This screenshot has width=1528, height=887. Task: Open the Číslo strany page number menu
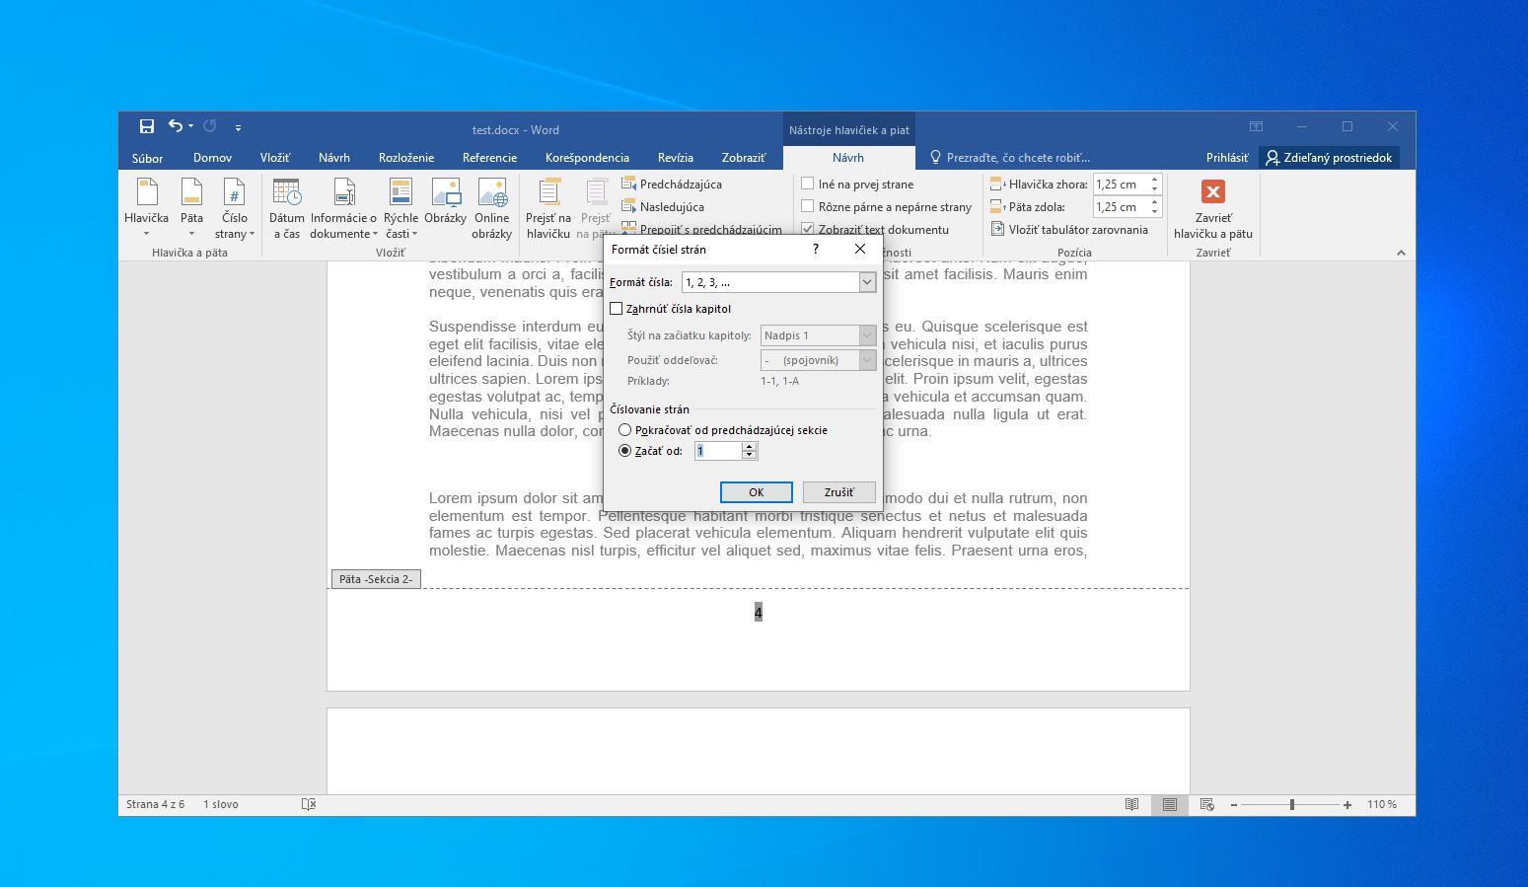coord(235,208)
